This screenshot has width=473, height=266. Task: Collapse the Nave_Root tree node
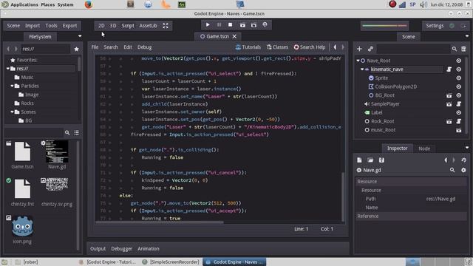click(358, 61)
